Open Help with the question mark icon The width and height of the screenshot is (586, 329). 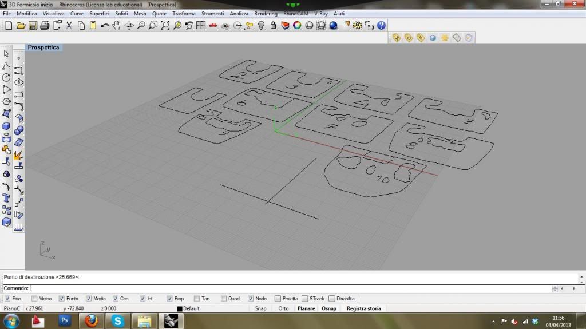coord(381,25)
